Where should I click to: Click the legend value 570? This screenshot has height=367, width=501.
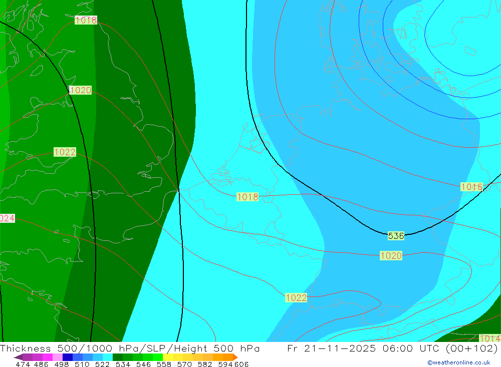[x=184, y=364]
